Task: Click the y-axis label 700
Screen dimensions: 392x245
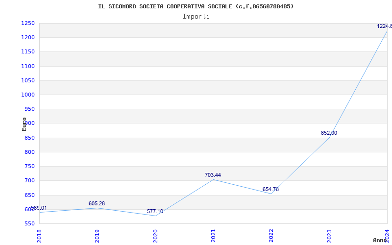Action: (29, 180)
